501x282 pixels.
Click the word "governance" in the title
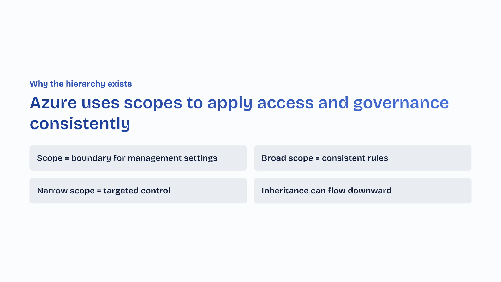[x=401, y=103]
